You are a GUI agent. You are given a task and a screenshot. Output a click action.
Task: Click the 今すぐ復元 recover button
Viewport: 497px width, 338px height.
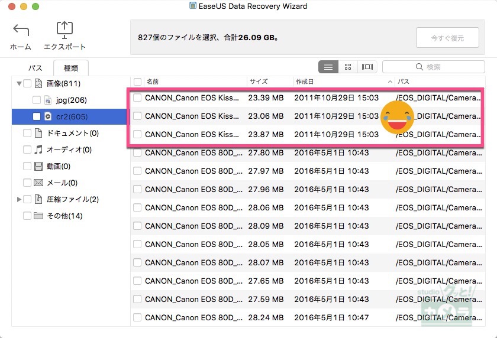[x=447, y=38]
